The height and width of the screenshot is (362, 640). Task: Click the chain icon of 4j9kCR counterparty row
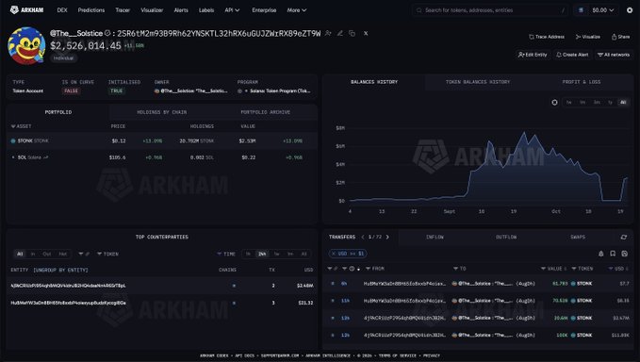234,286
